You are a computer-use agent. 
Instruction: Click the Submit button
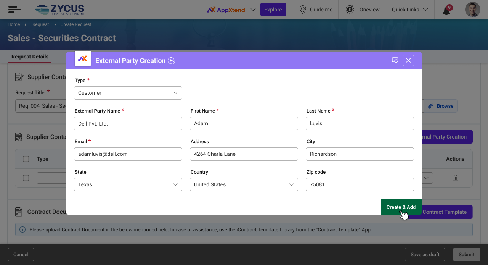click(x=467, y=255)
